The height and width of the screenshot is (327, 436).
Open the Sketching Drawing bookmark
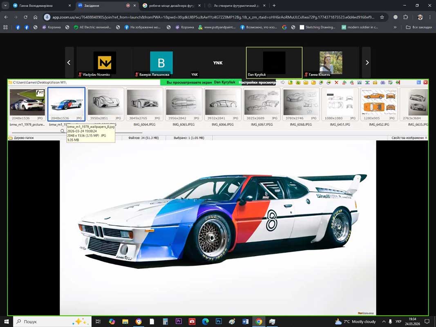click(x=317, y=27)
